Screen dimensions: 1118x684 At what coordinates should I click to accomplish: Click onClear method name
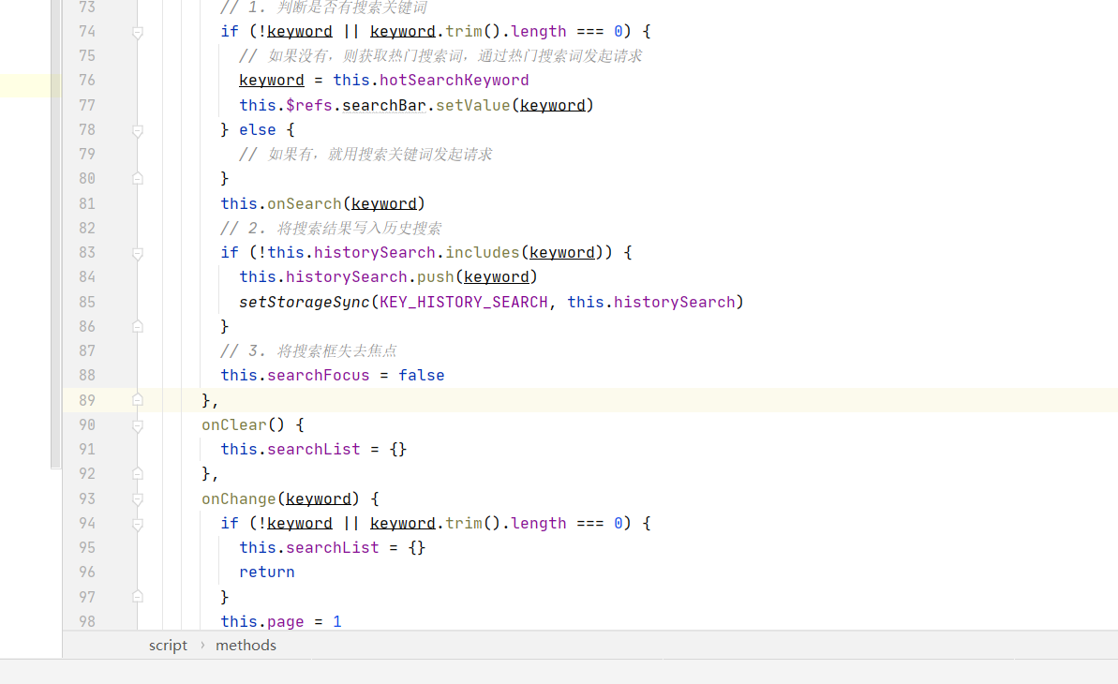(x=234, y=425)
